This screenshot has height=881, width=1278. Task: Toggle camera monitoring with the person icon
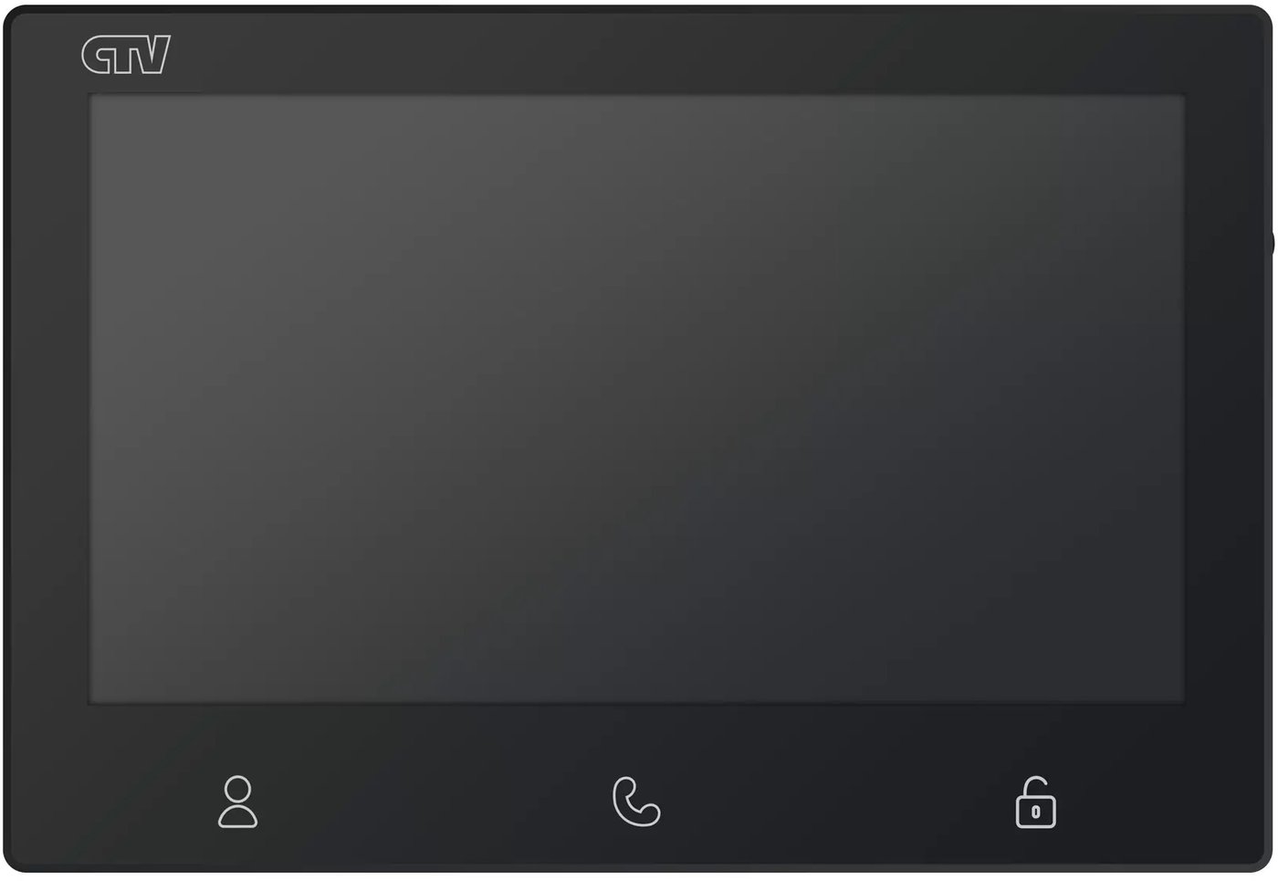coord(237,802)
